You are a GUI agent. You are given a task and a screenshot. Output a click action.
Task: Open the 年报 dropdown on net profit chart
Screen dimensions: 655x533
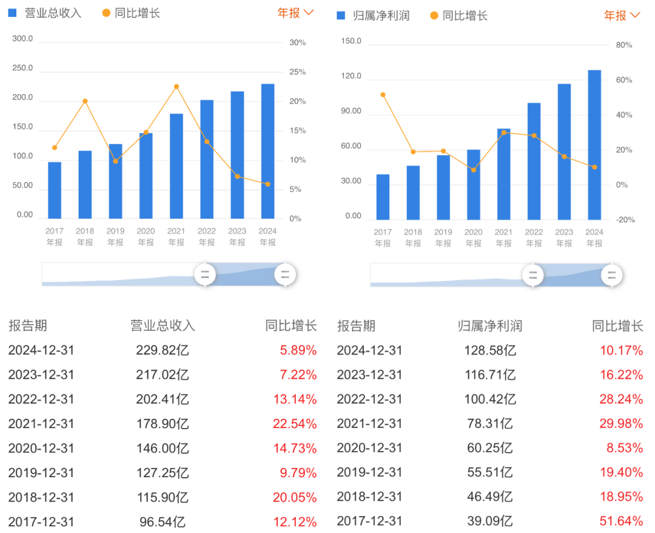coord(622,16)
